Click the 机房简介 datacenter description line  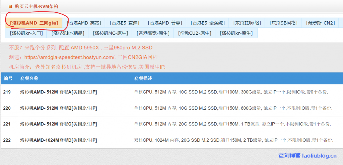click(x=87, y=67)
